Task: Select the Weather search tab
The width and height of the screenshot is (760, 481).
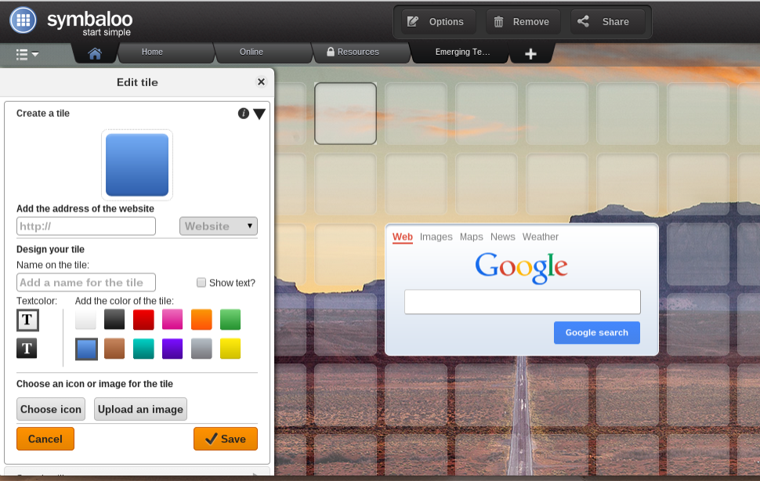Action: [541, 237]
